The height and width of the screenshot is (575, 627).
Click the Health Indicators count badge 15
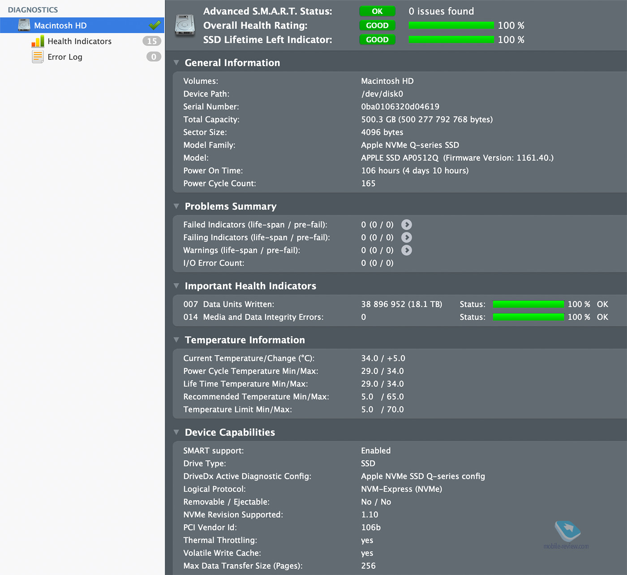coord(152,41)
